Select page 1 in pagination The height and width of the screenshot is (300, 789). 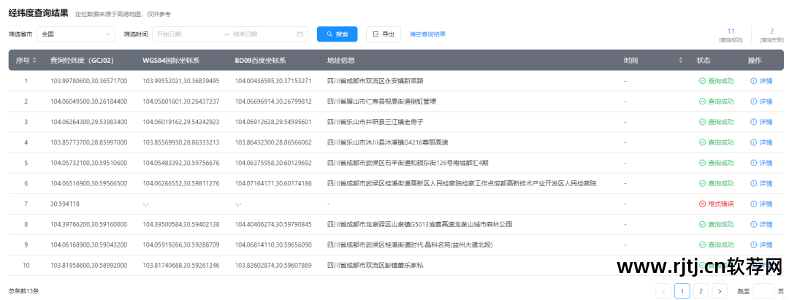click(682, 291)
